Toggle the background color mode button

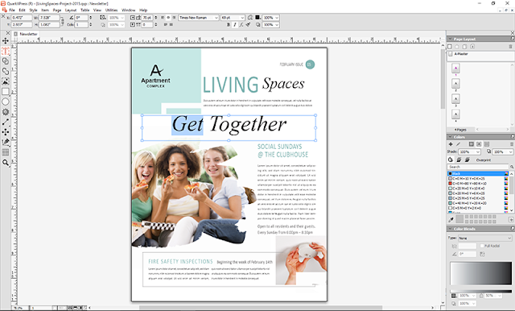point(487,144)
